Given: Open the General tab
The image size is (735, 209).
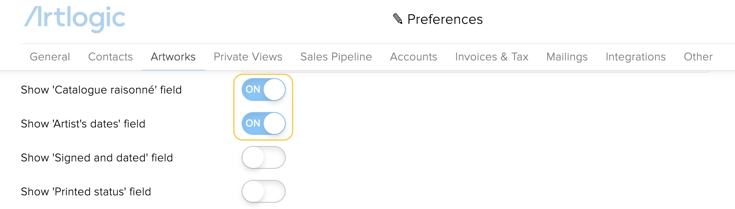Looking at the screenshot, I should tap(50, 57).
